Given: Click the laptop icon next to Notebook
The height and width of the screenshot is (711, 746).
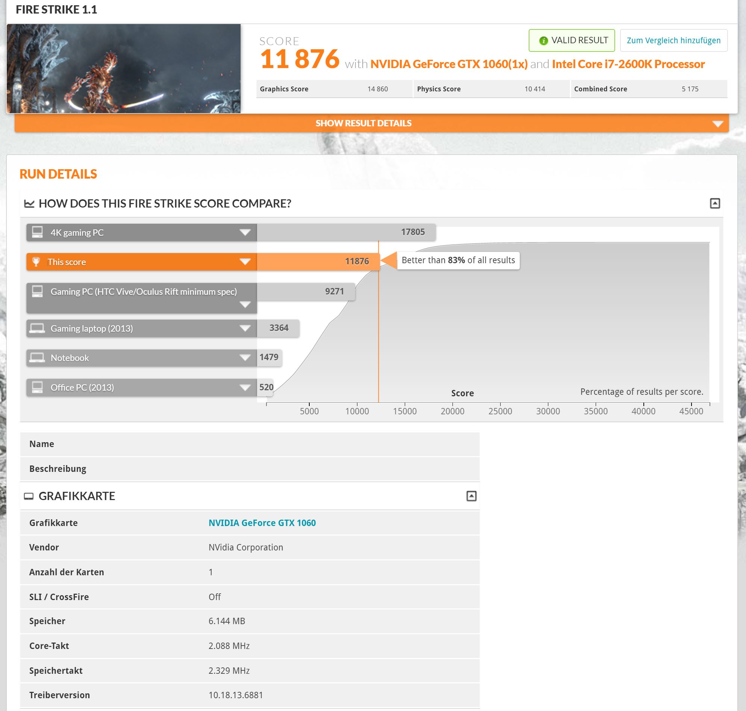Looking at the screenshot, I should click(37, 358).
